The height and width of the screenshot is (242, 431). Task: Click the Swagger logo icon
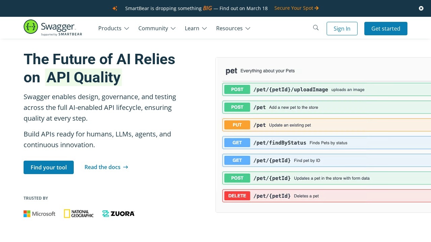pyautogui.click(x=31, y=27)
